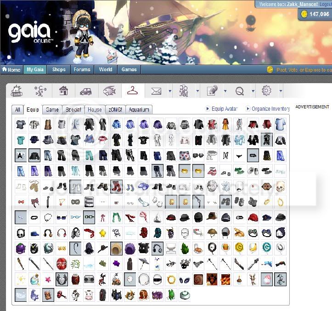The height and width of the screenshot is (311, 332).
Task: Open the car icon in toolbar
Action: (86, 91)
